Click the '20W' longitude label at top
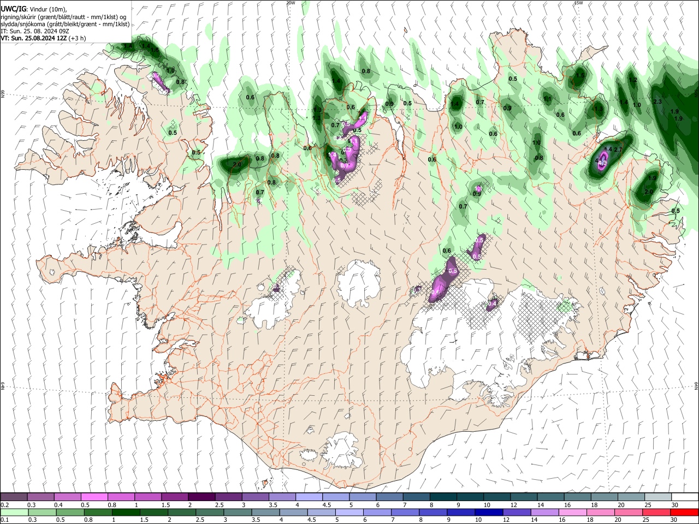699x524 pixels. (x=290, y=3)
